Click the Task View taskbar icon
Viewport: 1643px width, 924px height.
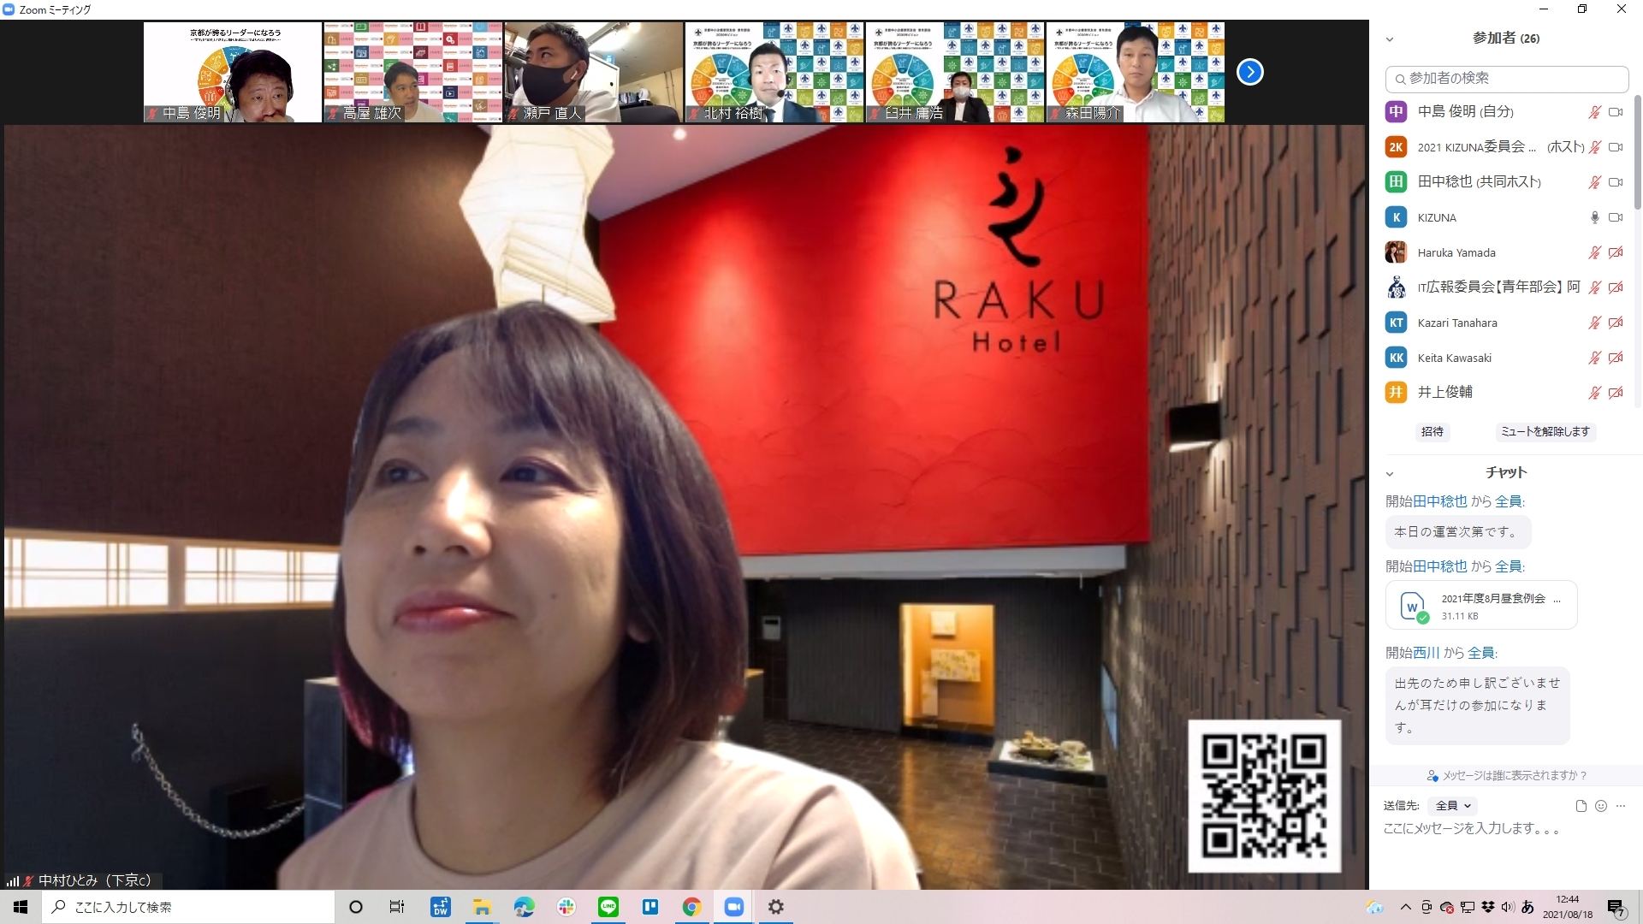[397, 907]
